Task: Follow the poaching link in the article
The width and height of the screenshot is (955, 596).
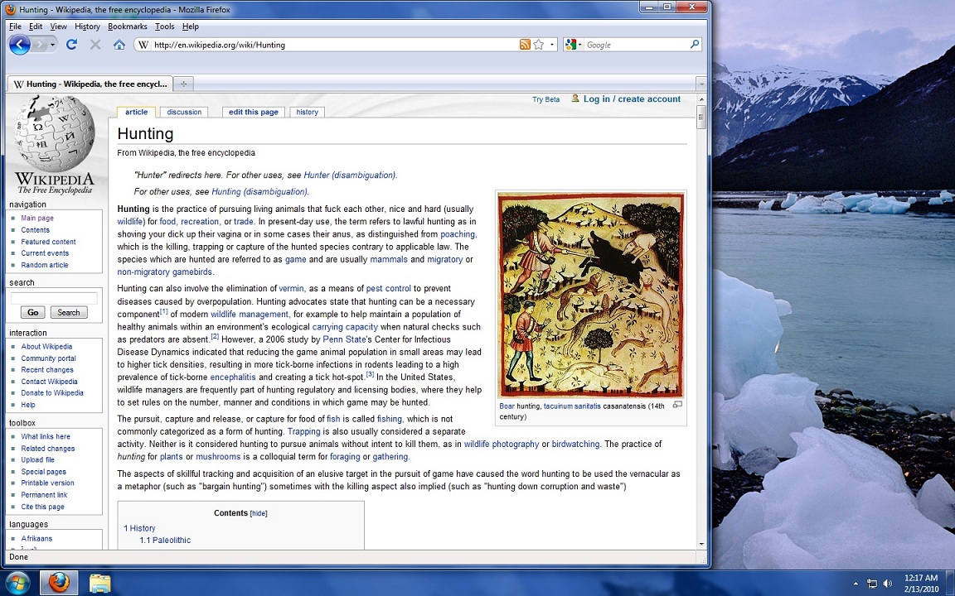Action: (x=458, y=234)
